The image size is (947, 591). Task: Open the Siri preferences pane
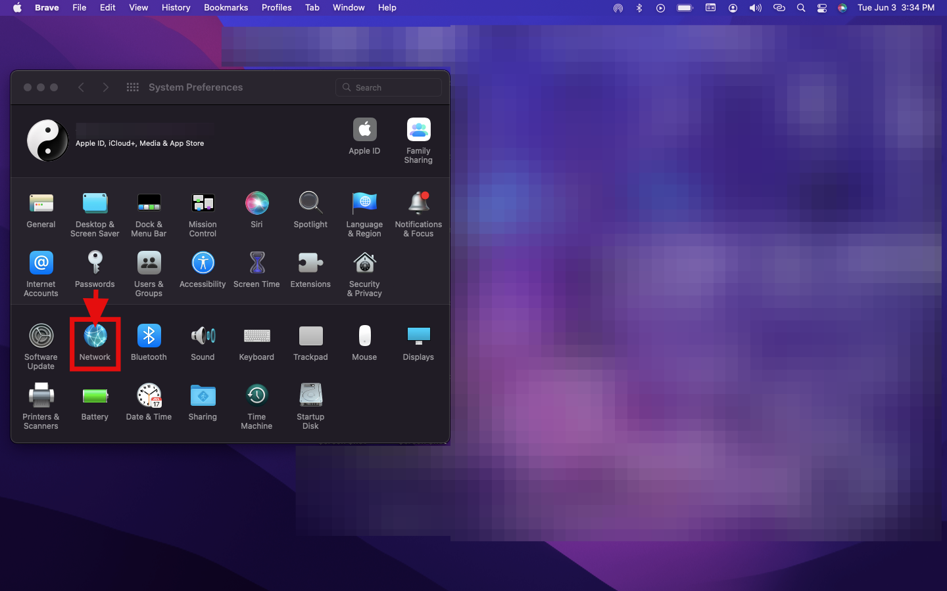(x=256, y=211)
